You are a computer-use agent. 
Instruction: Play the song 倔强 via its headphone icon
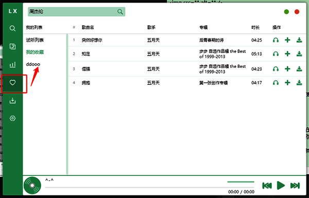click(276, 69)
